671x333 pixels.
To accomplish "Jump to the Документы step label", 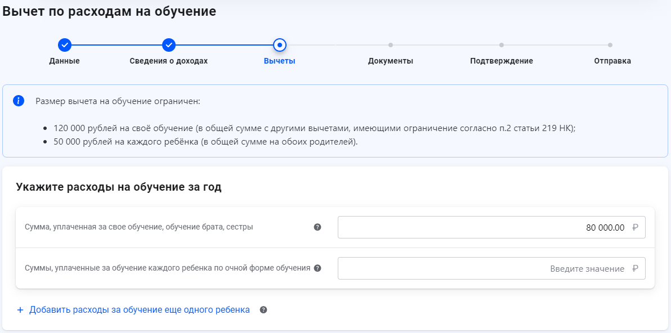I will coord(390,61).
